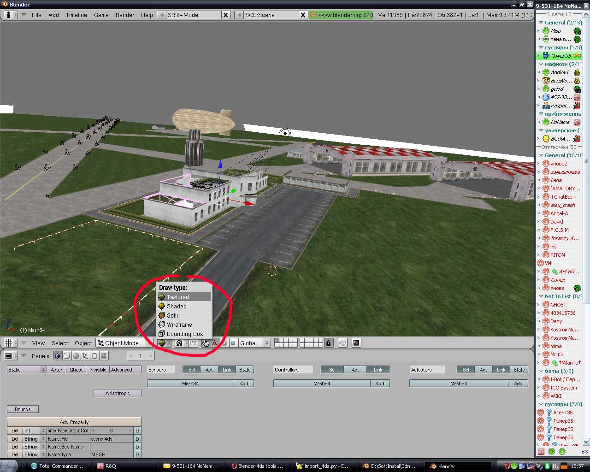This screenshot has height=472, width=590.
Task: Enable the Bounds toggle
Action: click(x=23, y=409)
